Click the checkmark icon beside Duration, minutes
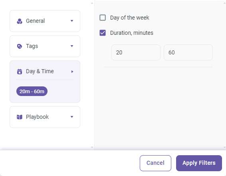This screenshot has height=176, width=226. [103, 33]
